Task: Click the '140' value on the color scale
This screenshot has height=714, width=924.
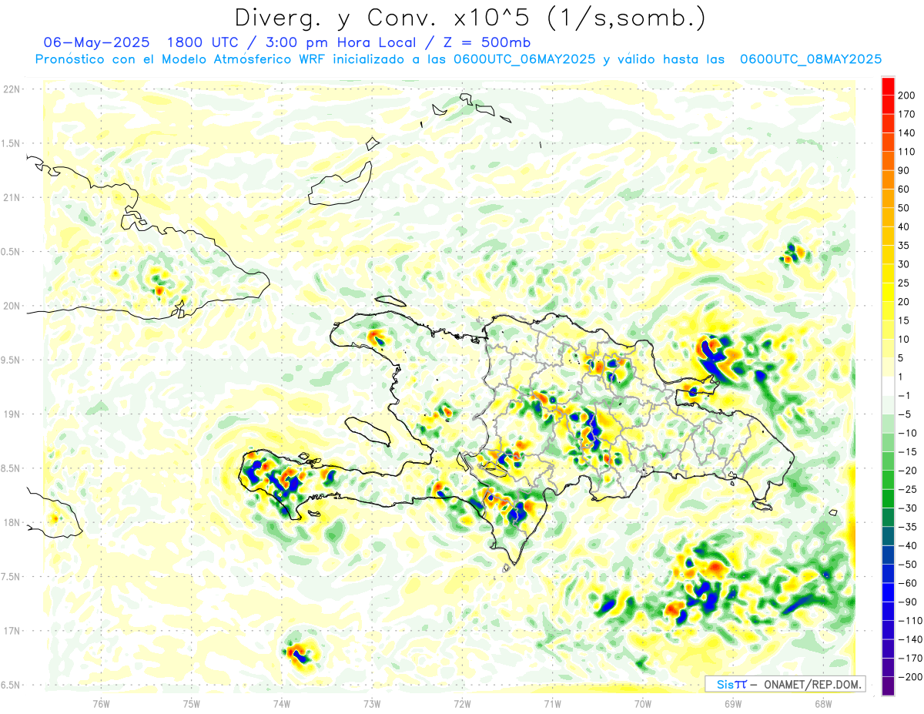Action: pyautogui.click(x=907, y=133)
